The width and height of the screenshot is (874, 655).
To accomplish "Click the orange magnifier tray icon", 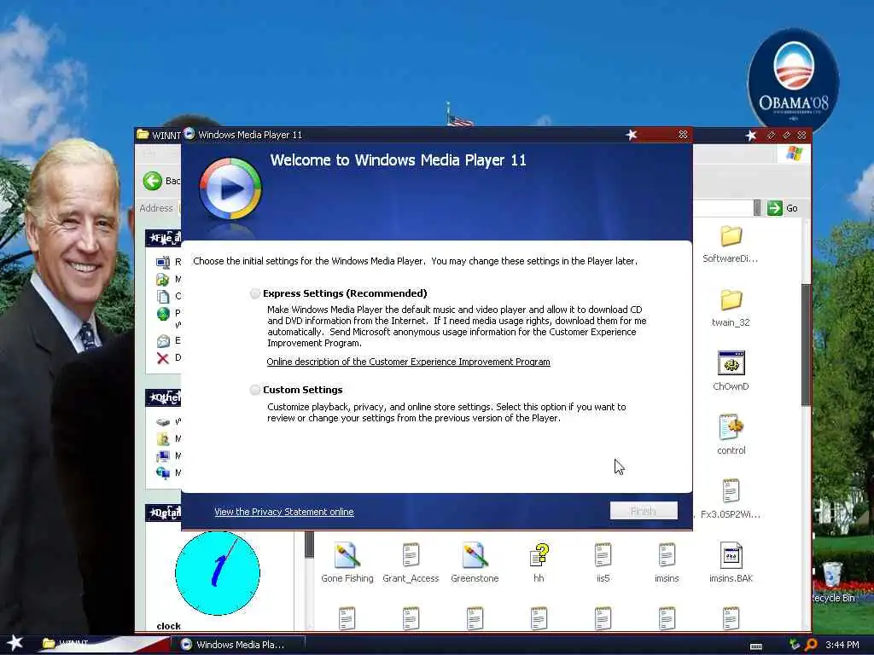I will (811, 645).
